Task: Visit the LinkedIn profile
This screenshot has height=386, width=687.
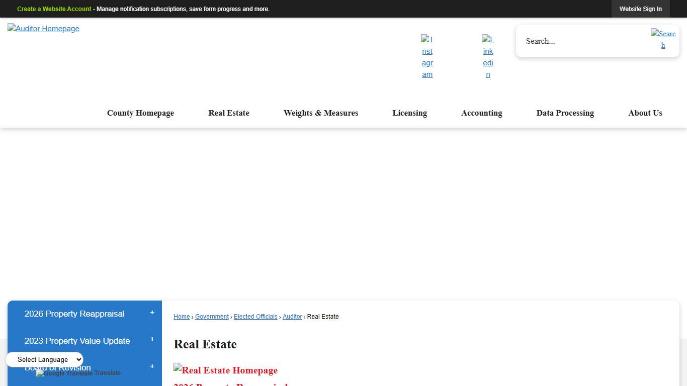Action: pyautogui.click(x=488, y=57)
